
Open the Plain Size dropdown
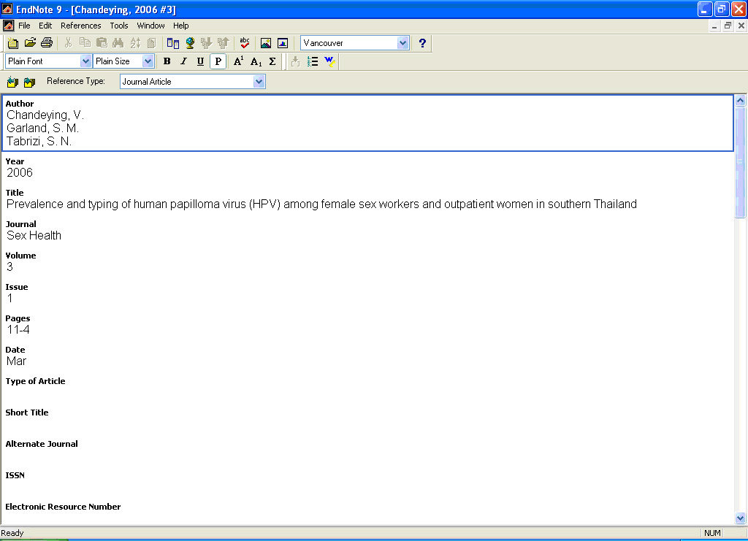tap(148, 61)
